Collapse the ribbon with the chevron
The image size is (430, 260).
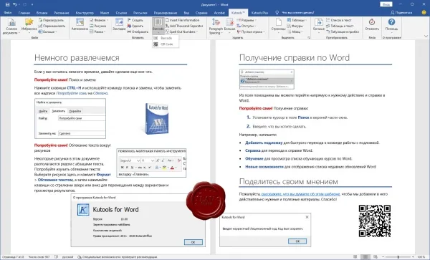426,36
